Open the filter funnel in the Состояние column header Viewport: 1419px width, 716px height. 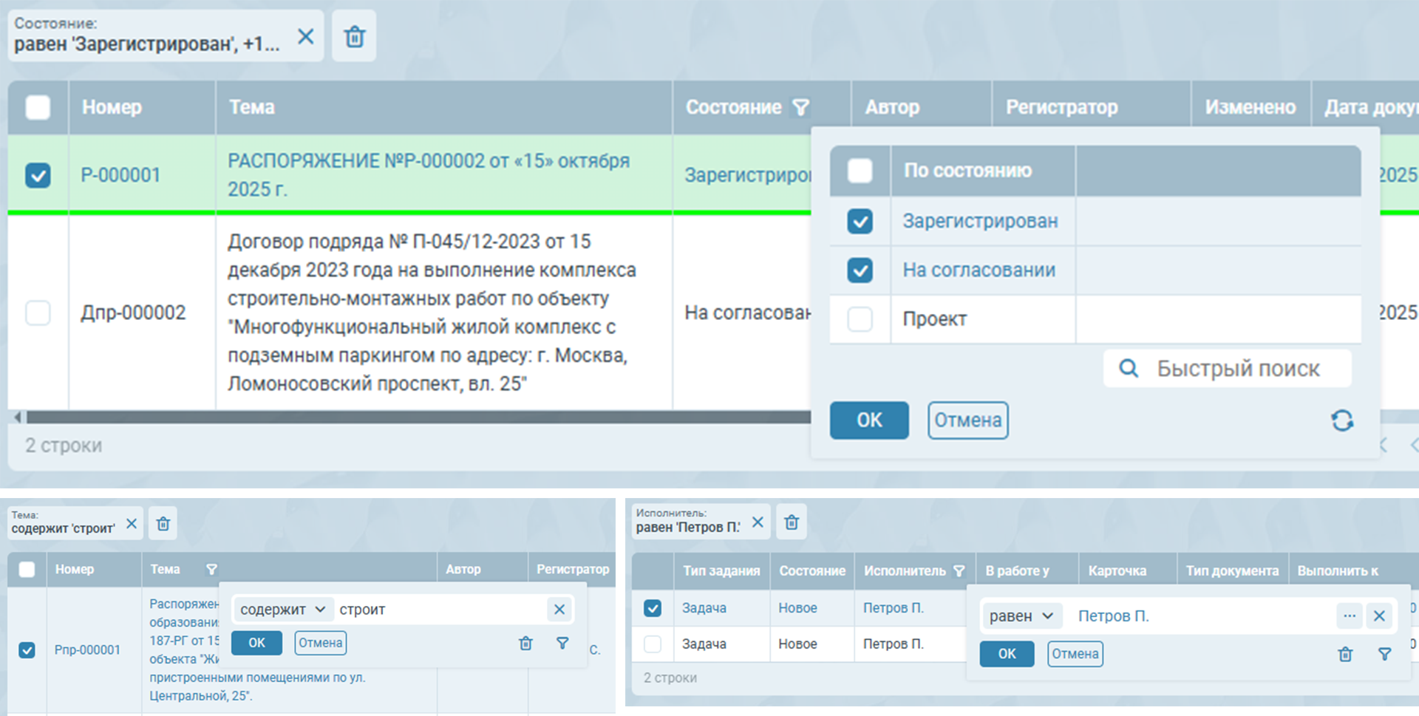coord(800,108)
